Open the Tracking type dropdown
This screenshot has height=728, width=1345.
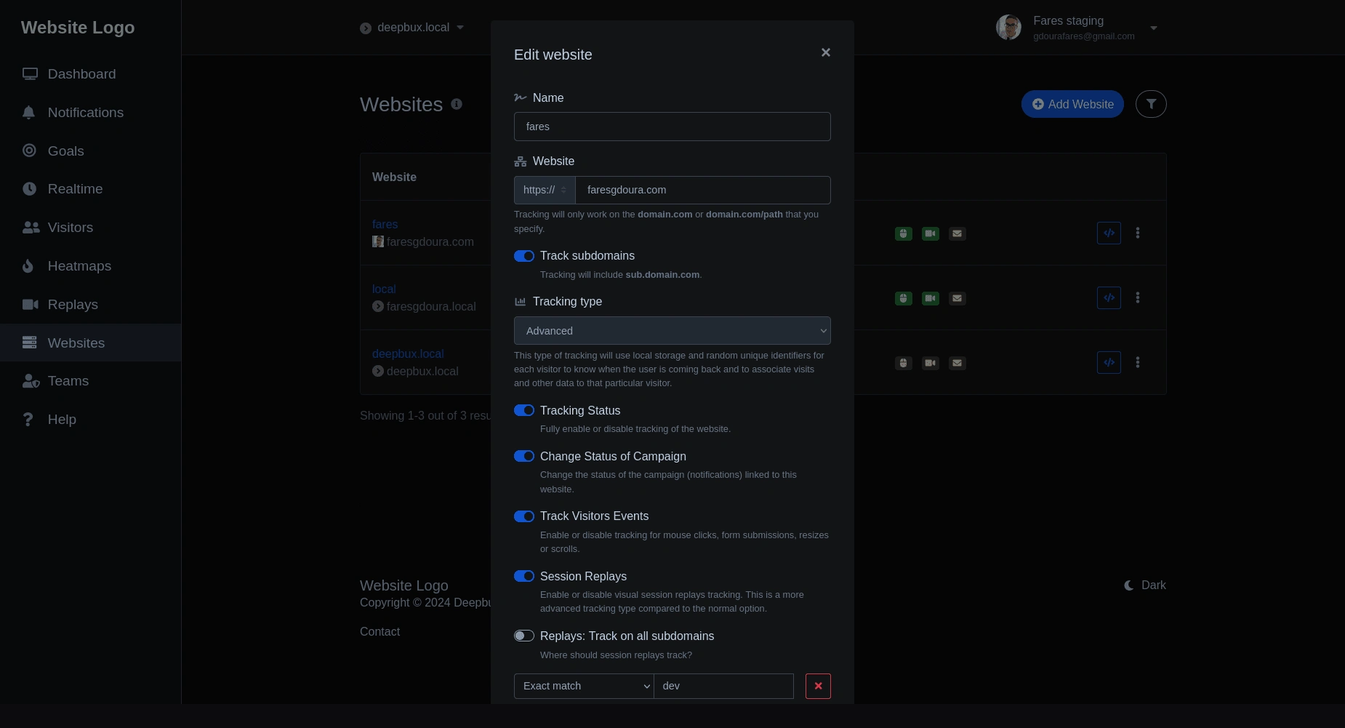672,331
